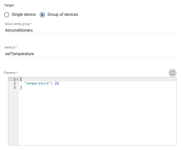Click the Method field containing setTemperature

click(x=90, y=54)
